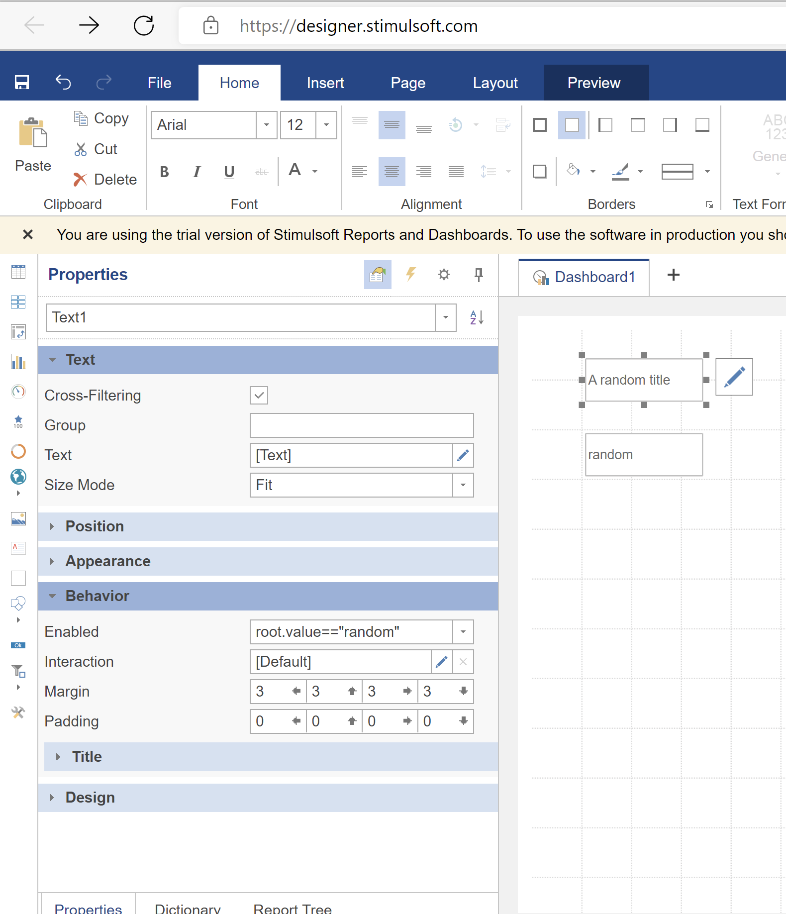Sort properties alphabetically
This screenshot has width=786, height=914.
click(477, 317)
